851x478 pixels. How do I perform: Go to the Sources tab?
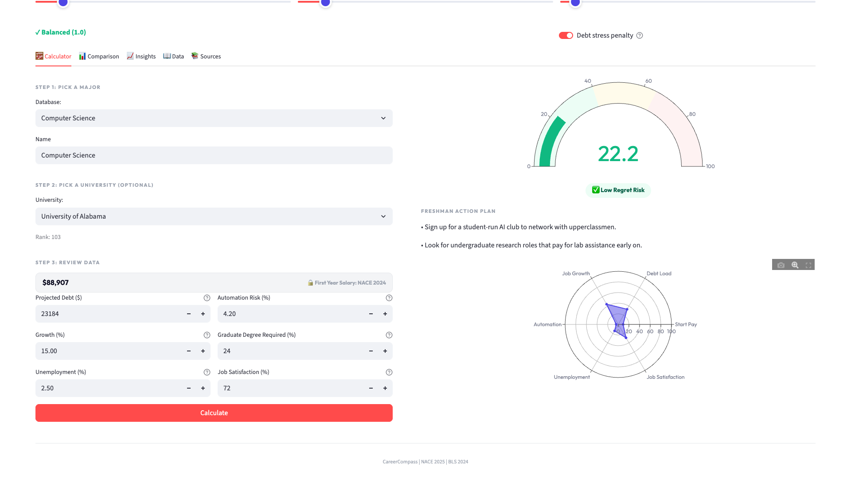(206, 56)
